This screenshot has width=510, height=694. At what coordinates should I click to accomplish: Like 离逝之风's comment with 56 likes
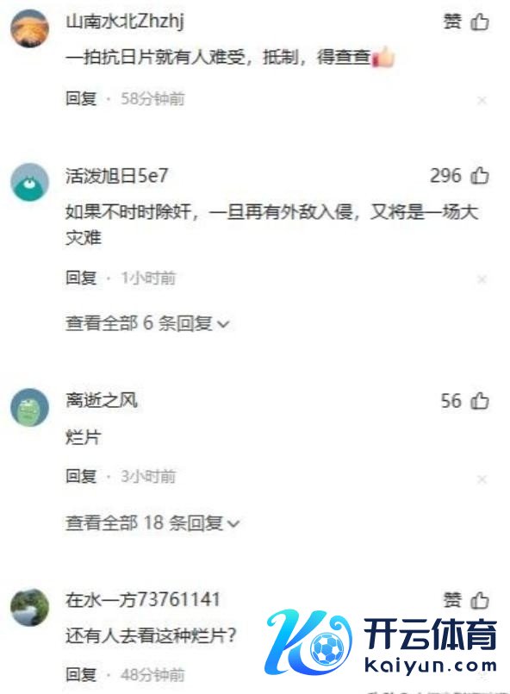[479, 401]
